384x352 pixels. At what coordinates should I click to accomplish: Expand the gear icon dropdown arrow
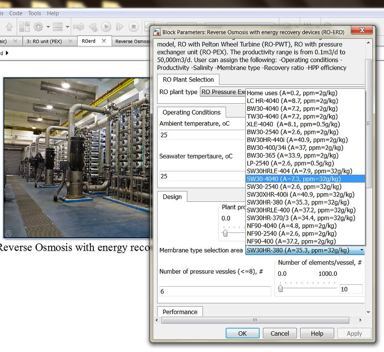[x=48, y=27]
